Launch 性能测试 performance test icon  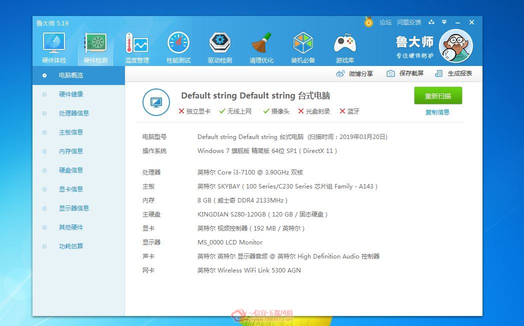178,43
